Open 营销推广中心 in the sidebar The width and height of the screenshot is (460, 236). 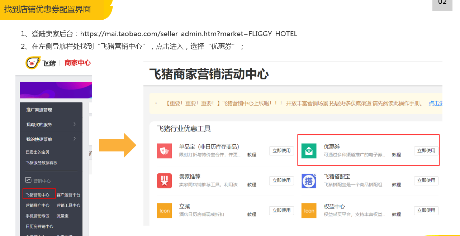38,205
